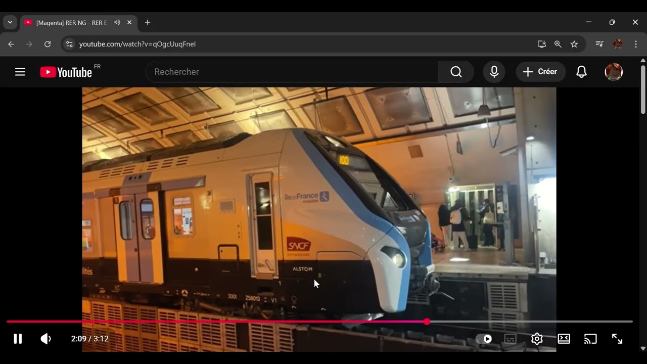Open the Chrome tab search dropdown
This screenshot has height=364, width=647.
(x=10, y=22)
